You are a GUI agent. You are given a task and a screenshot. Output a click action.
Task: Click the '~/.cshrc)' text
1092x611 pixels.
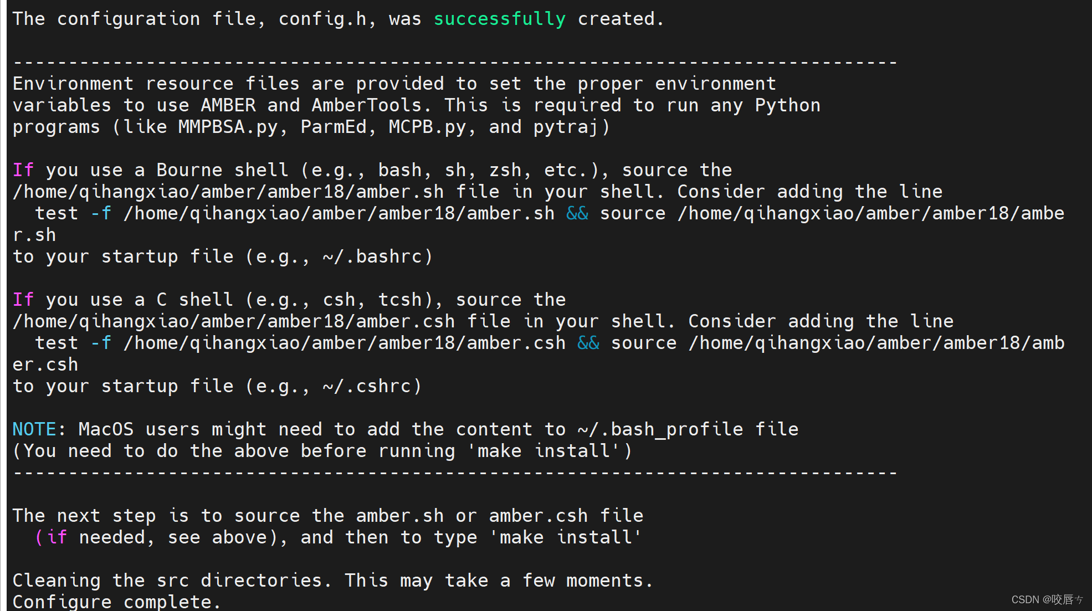(x=372, y=386)
